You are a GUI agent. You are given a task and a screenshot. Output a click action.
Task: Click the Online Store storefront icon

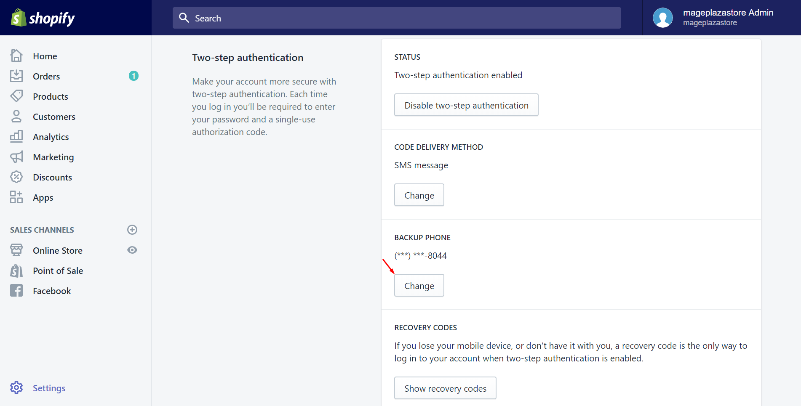click(16, 250)
